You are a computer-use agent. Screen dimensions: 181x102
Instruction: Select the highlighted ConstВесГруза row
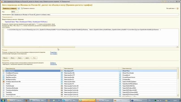click(x=33, y=71)
